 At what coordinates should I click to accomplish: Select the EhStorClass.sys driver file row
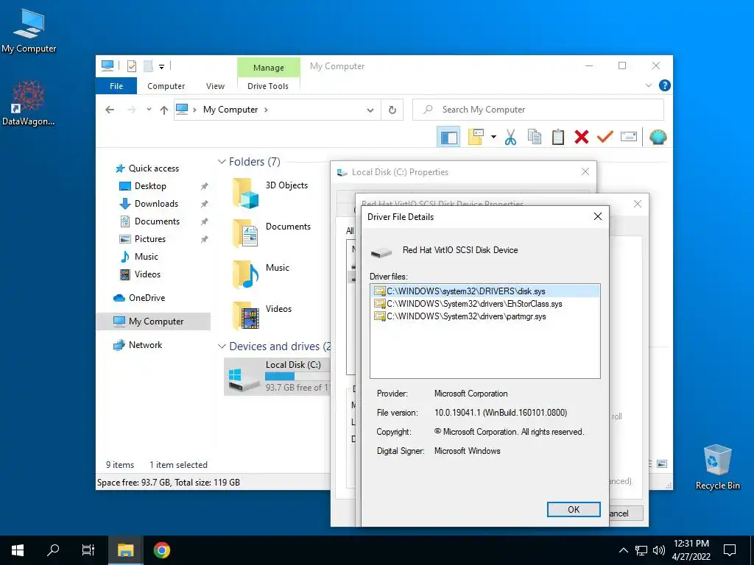pyautogui.click(x=485, y=304)
